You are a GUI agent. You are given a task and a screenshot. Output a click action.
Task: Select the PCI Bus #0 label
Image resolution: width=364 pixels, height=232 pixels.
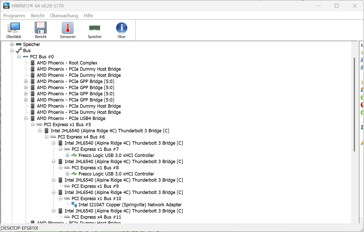click(x=42, y=57)
